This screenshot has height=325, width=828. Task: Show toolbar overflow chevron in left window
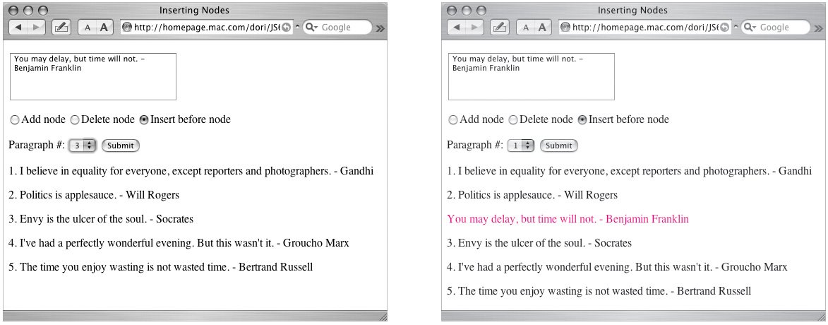pos(380,28)
